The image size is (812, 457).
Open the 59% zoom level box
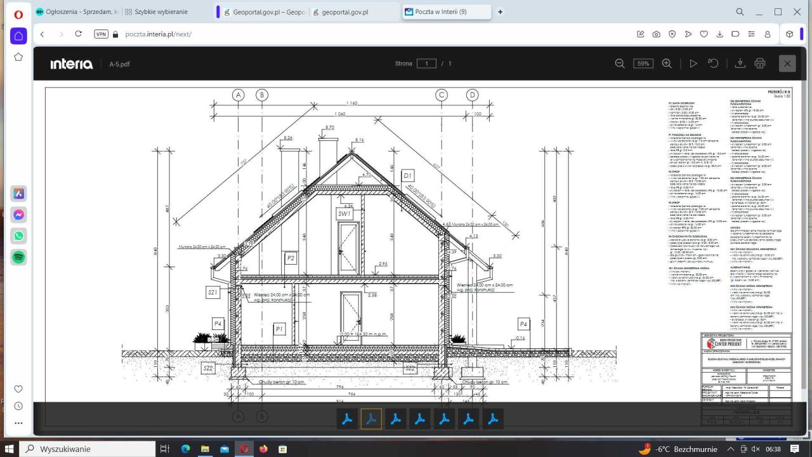(x=643, y=63)
